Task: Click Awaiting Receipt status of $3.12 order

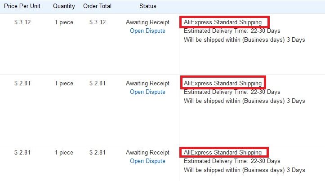Action: click(x=147, y=22)
